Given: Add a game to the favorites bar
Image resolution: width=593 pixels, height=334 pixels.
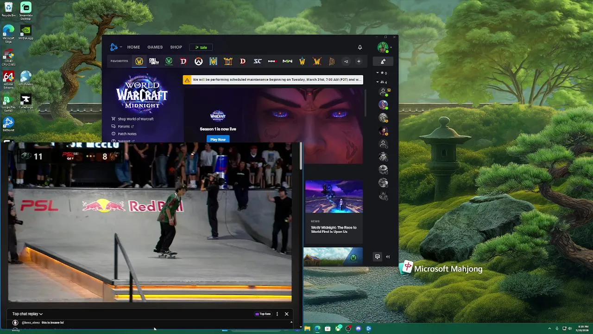Looking at the screenshot, I should [359, 61].
